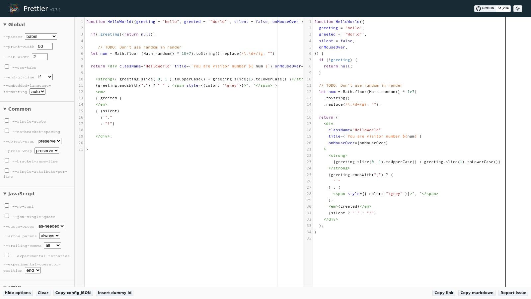This screenshot has width=531, height=299.
Task: Open the --arrow-parens dropdown
Action: 49,236
